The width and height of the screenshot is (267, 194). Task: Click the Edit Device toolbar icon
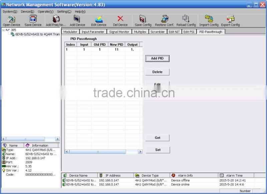tap(99, 19)
